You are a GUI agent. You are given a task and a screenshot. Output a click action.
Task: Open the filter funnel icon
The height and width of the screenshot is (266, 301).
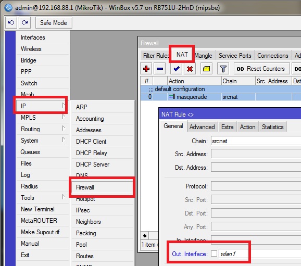pyautogui.click(x=223, y=69)
